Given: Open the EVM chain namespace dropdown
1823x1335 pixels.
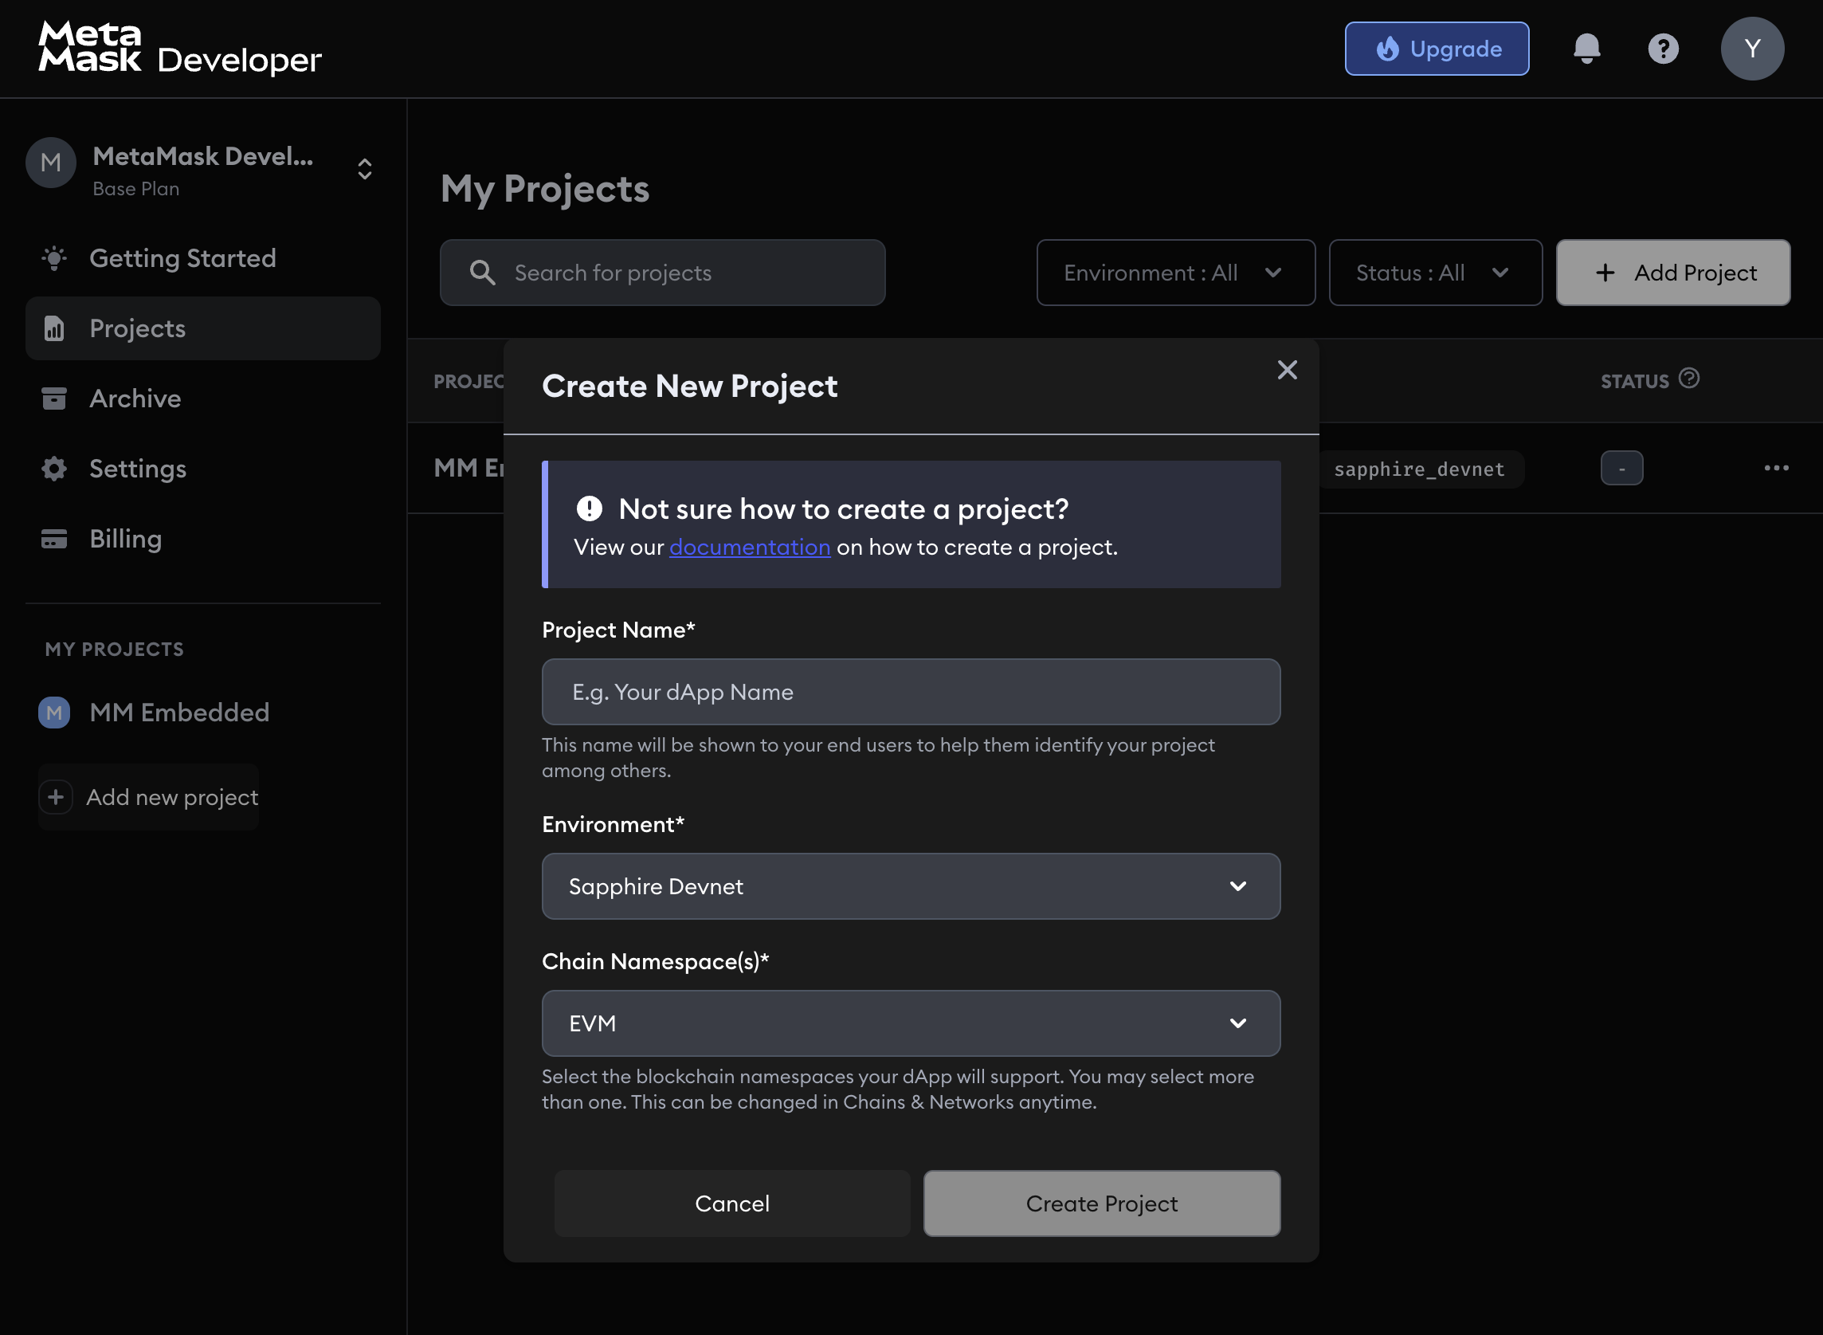Looking at the screenshot, I should [x=911, y=1023].
